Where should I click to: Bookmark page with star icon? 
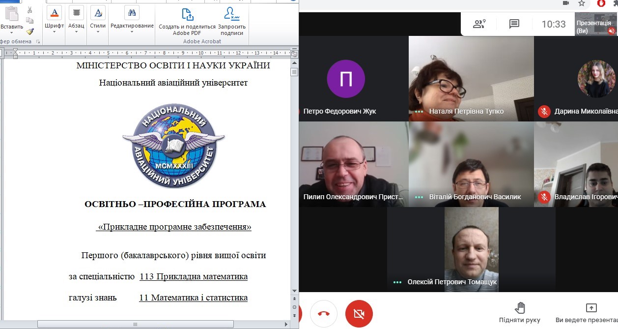tap(582, 3)
